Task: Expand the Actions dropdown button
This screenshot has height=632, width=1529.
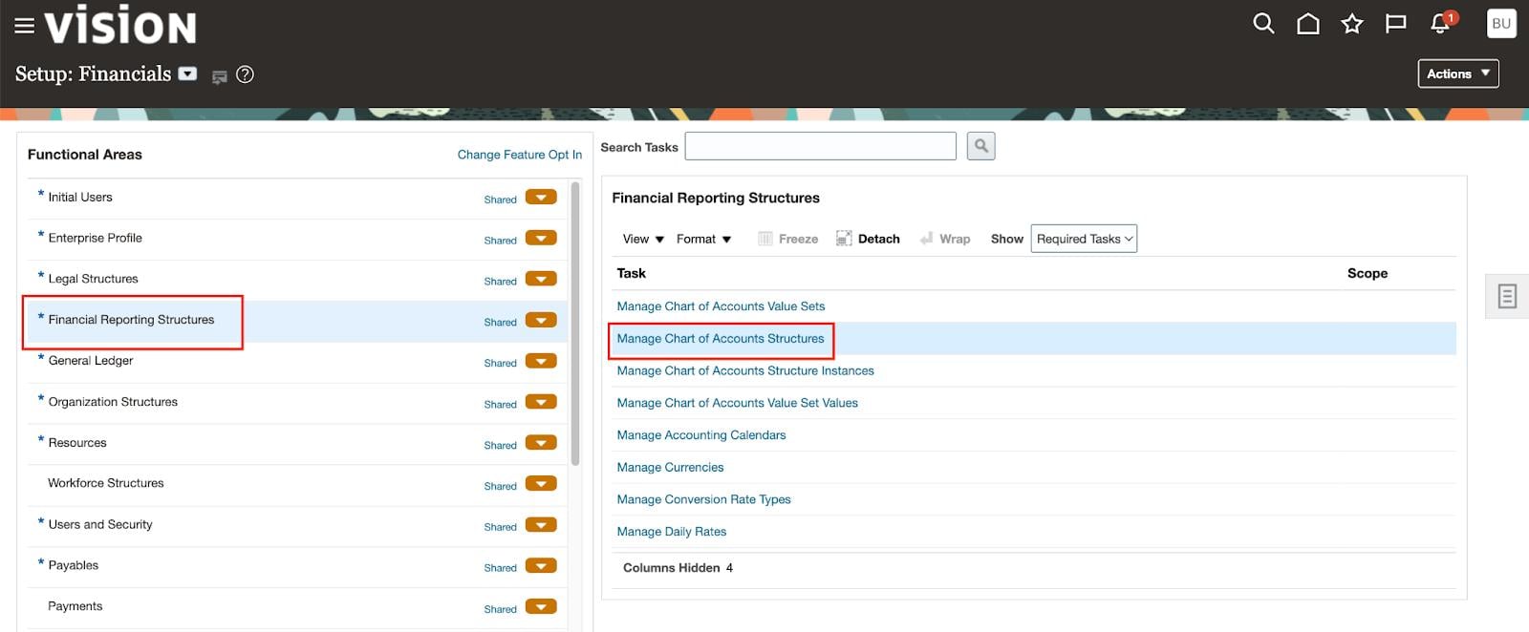Action: pos(1457,74)
